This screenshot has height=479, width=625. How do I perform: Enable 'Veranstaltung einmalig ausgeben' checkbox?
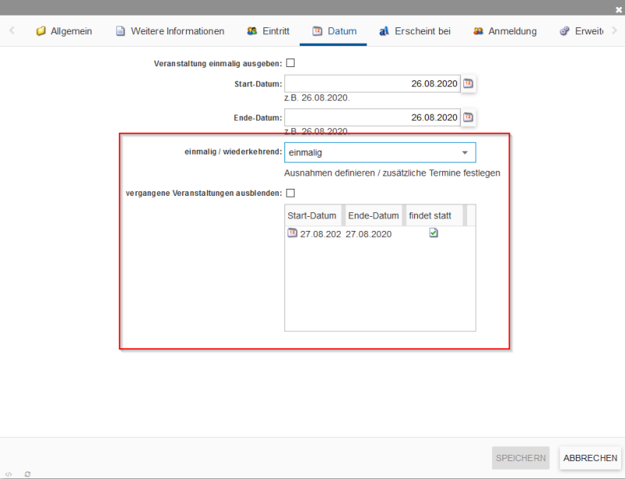click(290, 63)
